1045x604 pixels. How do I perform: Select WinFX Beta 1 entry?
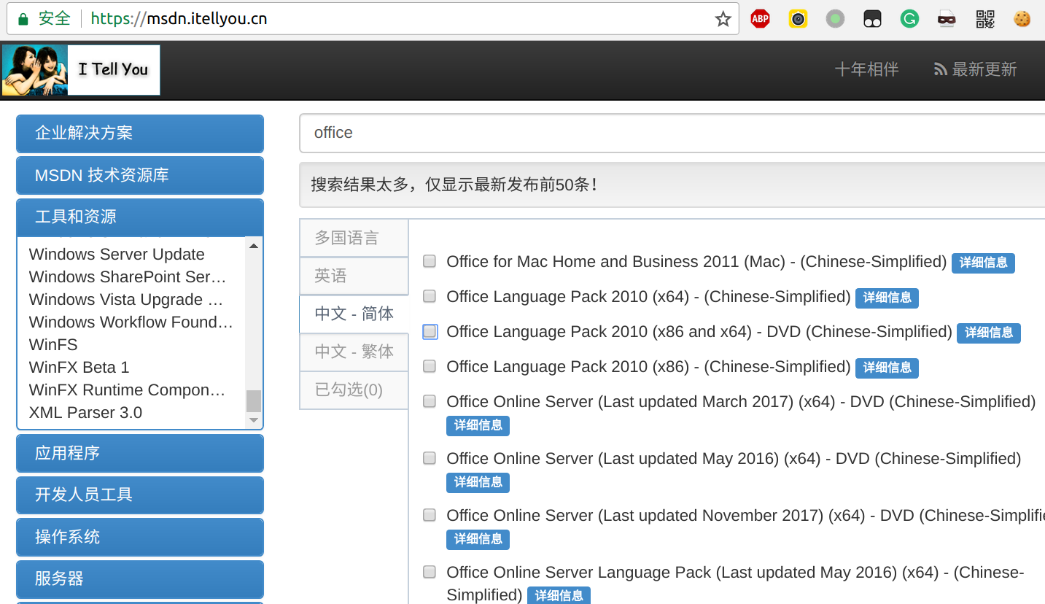coord(79,368)
